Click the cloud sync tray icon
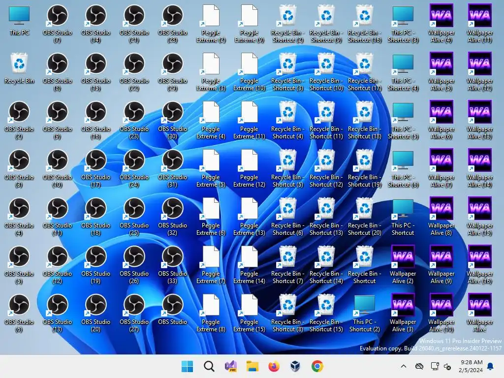Screen dimensions: 504x378 [419, 366]
